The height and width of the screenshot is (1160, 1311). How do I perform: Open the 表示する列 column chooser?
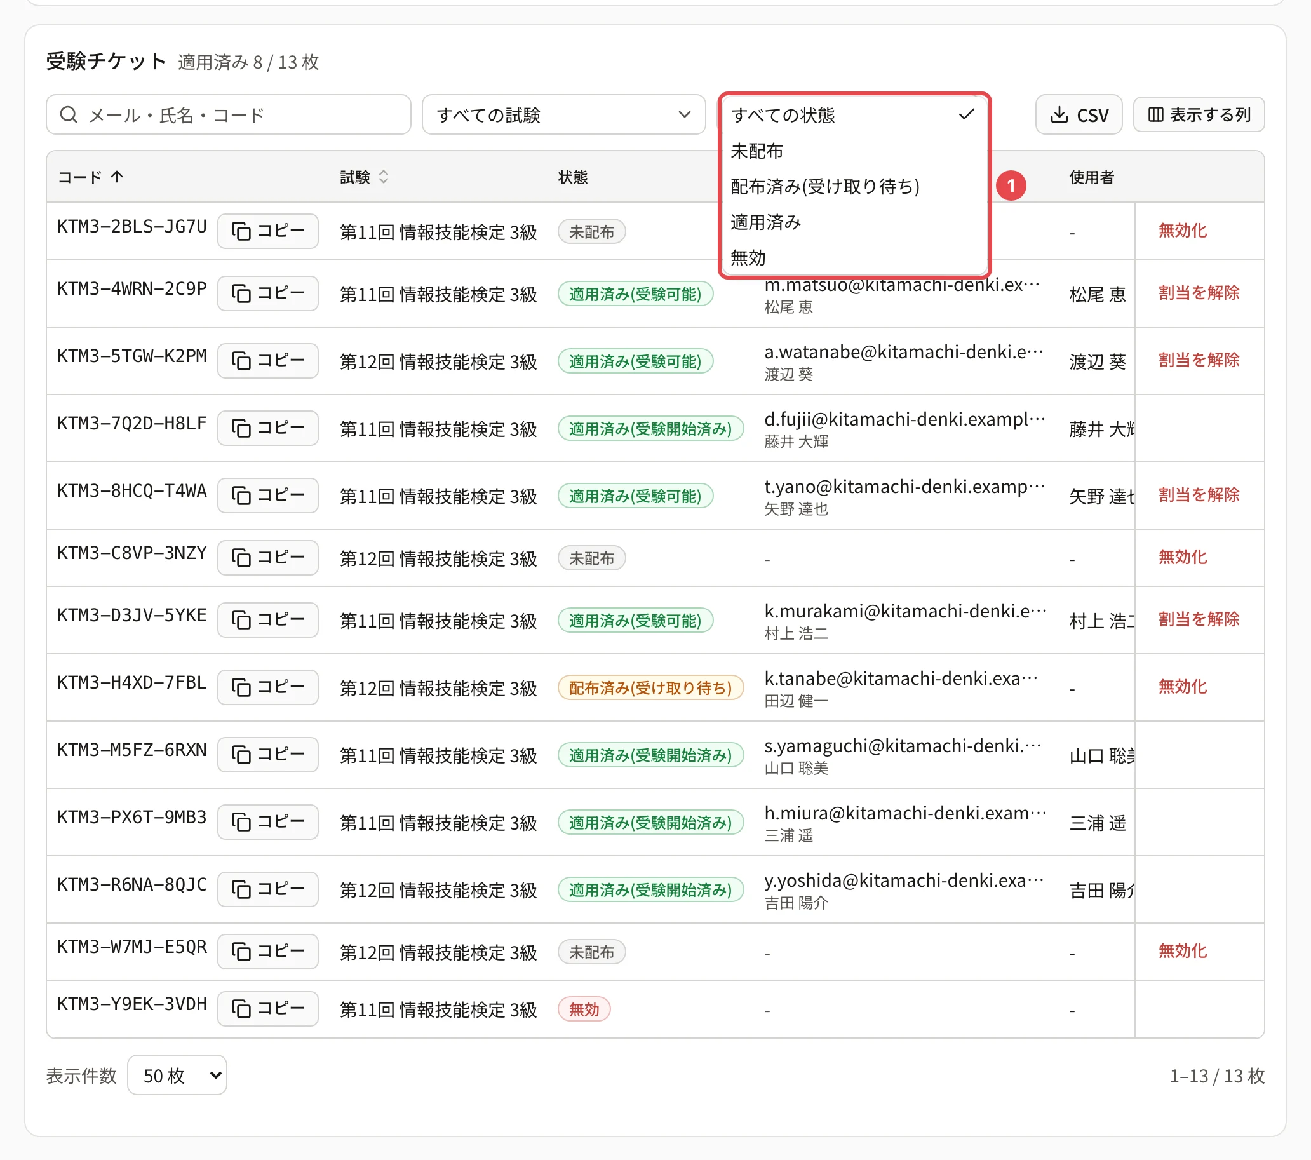1199,115
